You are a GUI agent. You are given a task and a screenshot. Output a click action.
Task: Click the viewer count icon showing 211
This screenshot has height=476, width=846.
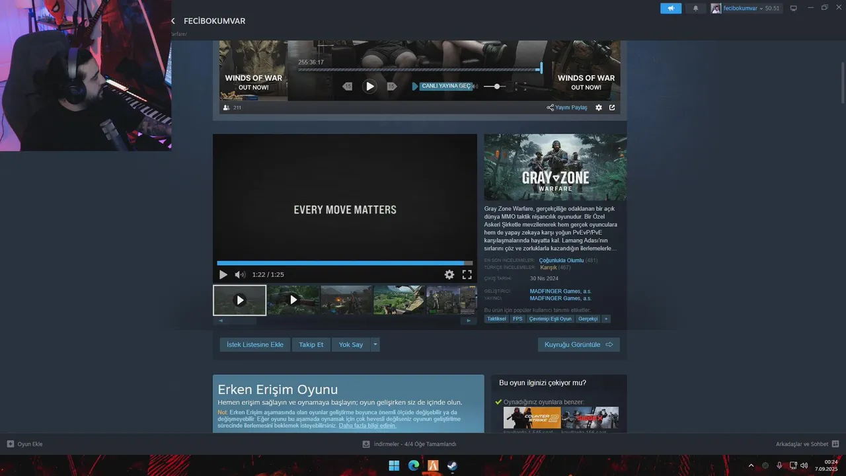tap(227, 107)
